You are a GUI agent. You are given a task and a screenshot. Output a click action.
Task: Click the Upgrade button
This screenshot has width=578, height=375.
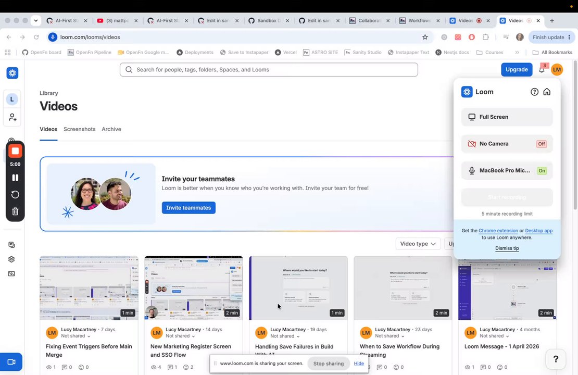(x=517, y=69)
